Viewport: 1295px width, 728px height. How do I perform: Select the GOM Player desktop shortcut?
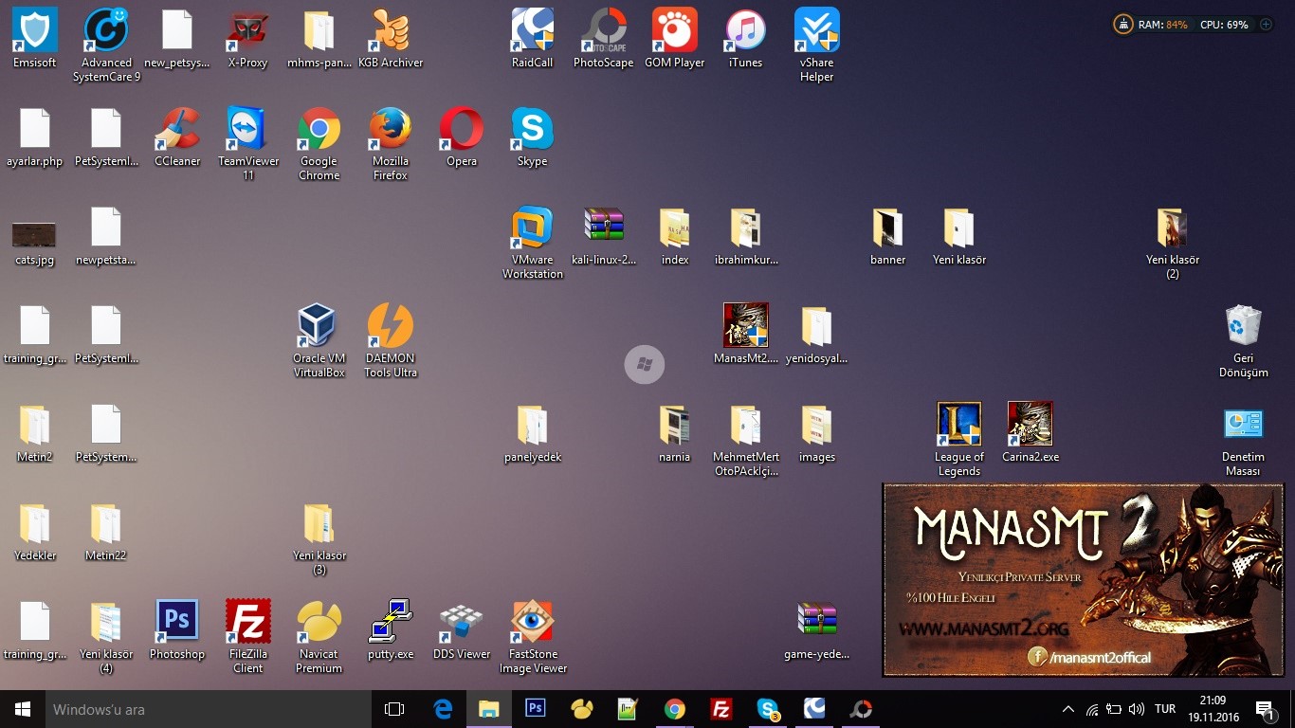point(675,39)
